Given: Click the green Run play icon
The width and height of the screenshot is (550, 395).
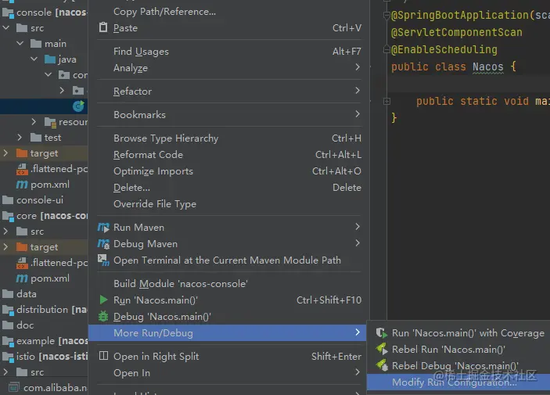Looking at the screenshot, I should (x=103, y=300).
